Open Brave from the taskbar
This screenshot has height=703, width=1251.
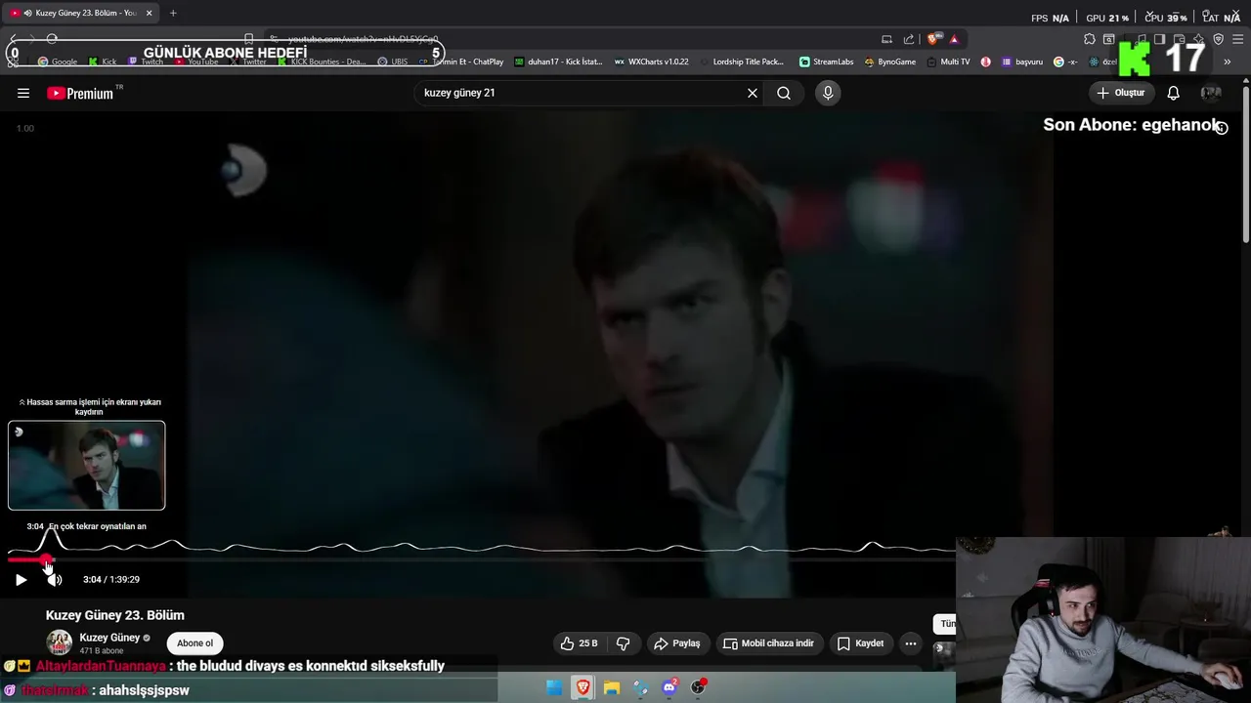click(582, 687)
